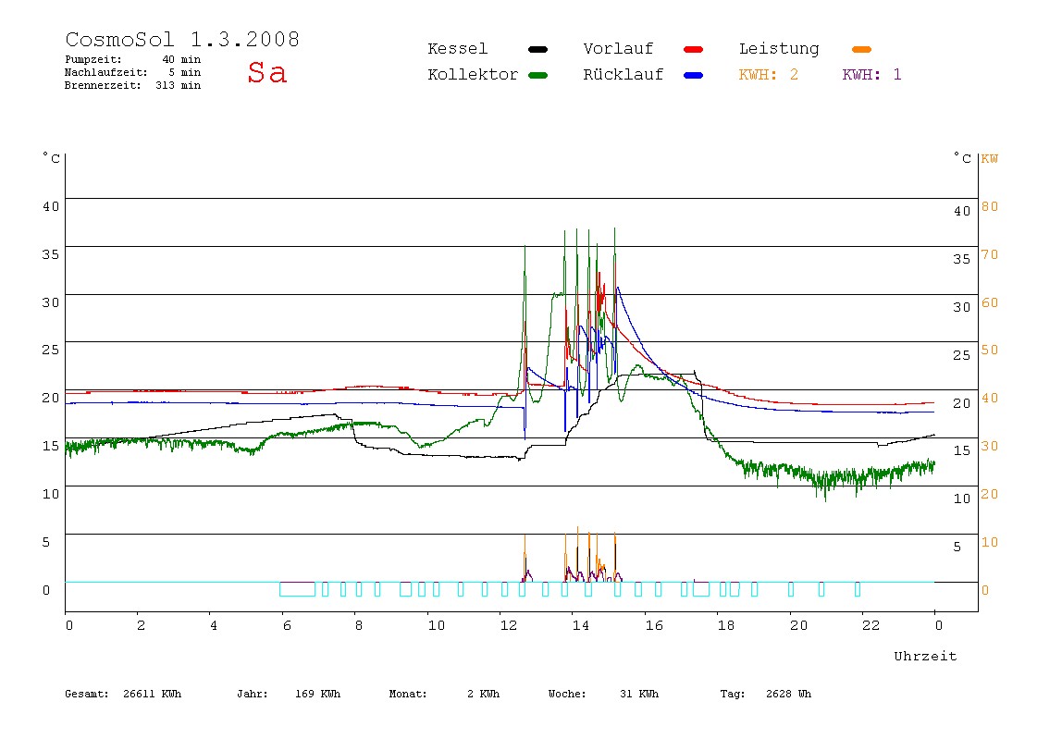
Task: Click the red Vorlauf legend swatch
Action: coord(694,49)
